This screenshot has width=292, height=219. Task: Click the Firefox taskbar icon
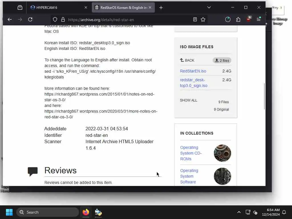[86, 212]
